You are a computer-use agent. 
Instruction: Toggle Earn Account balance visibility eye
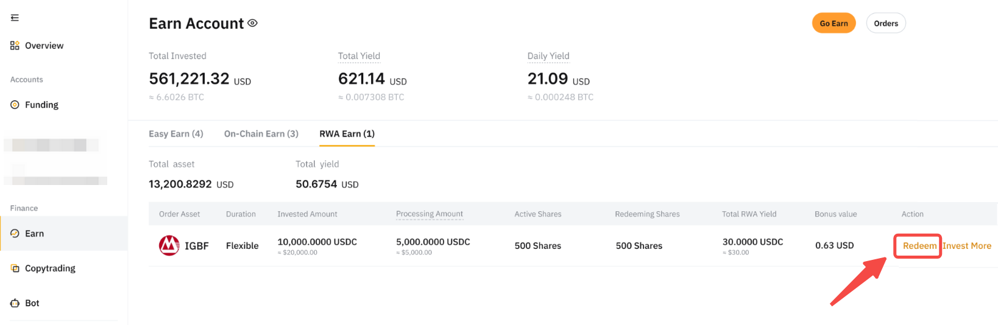252,23
